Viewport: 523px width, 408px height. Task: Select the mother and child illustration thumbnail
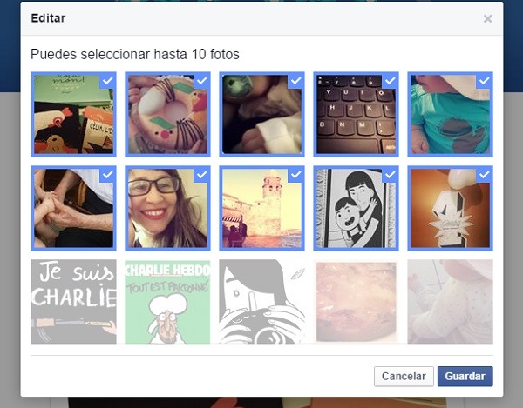tap(356, 208)
